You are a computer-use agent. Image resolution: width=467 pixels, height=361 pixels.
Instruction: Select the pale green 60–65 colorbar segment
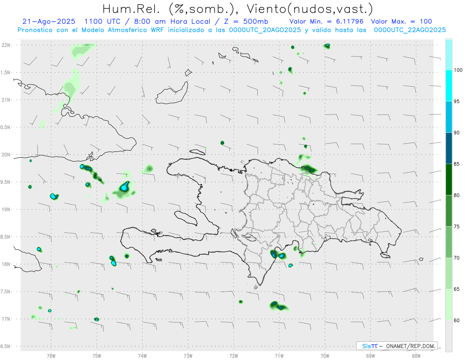pos(449,305)
